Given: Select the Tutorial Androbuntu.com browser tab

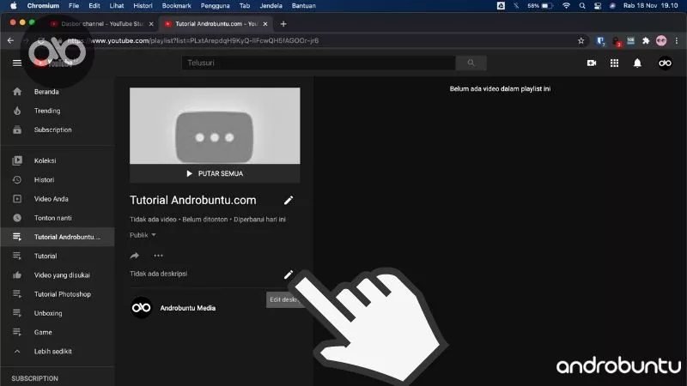Looking at the screenshot, I should tap(215, 24).
